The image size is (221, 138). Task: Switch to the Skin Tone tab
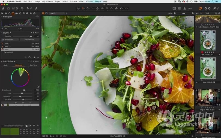(33, 65)
